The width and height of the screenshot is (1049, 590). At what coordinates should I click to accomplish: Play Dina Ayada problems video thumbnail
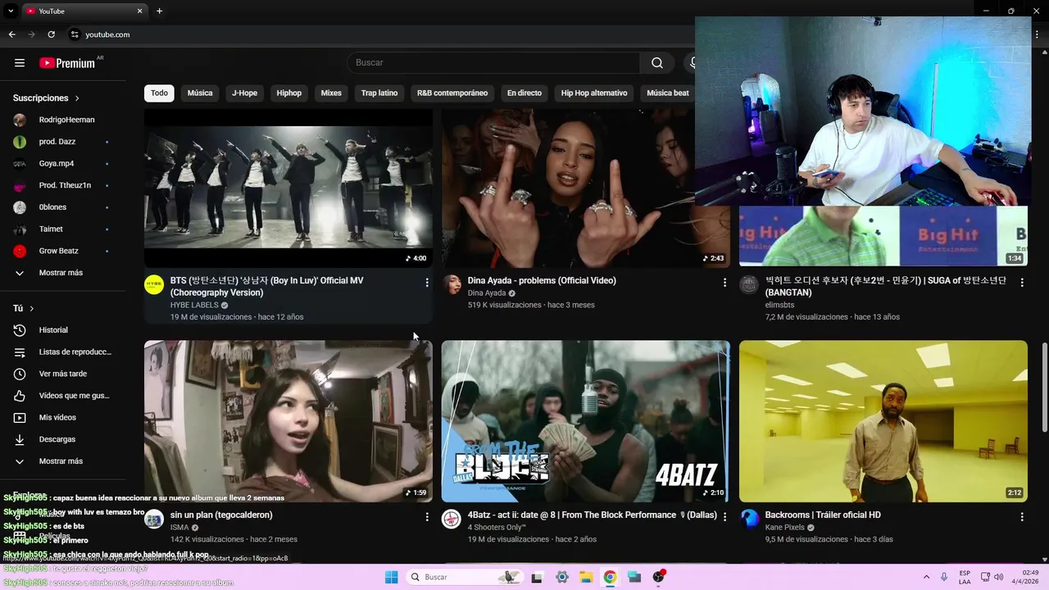pyautogui.click(x=585, y=188)
